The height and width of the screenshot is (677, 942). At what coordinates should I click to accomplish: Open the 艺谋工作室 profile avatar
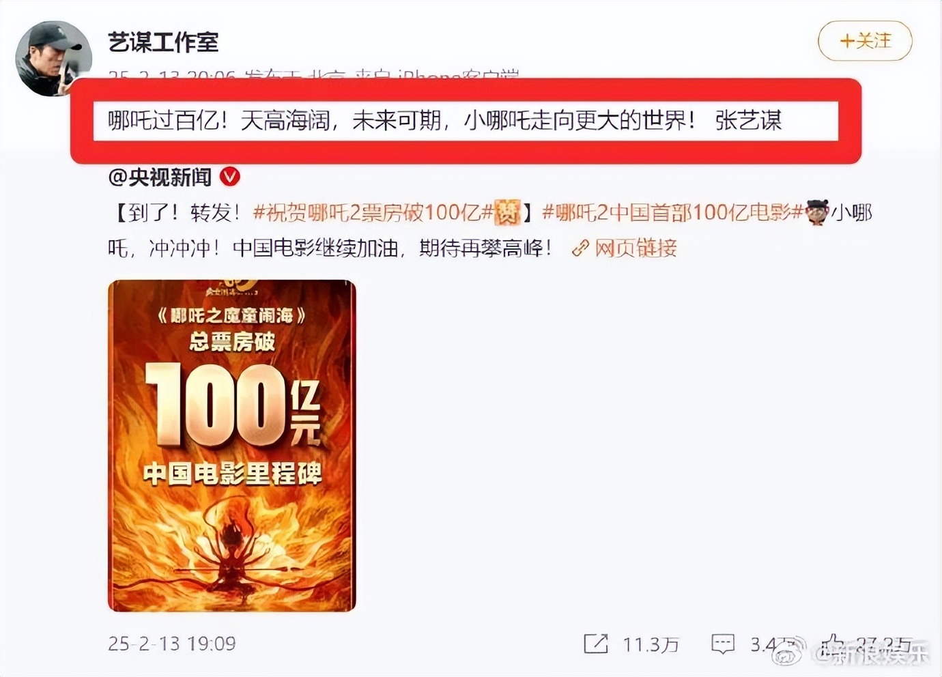click(x=53, y=59)
